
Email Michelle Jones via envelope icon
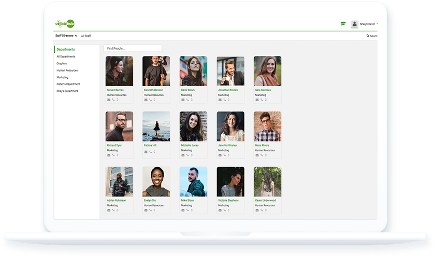[x=183, y=155]
